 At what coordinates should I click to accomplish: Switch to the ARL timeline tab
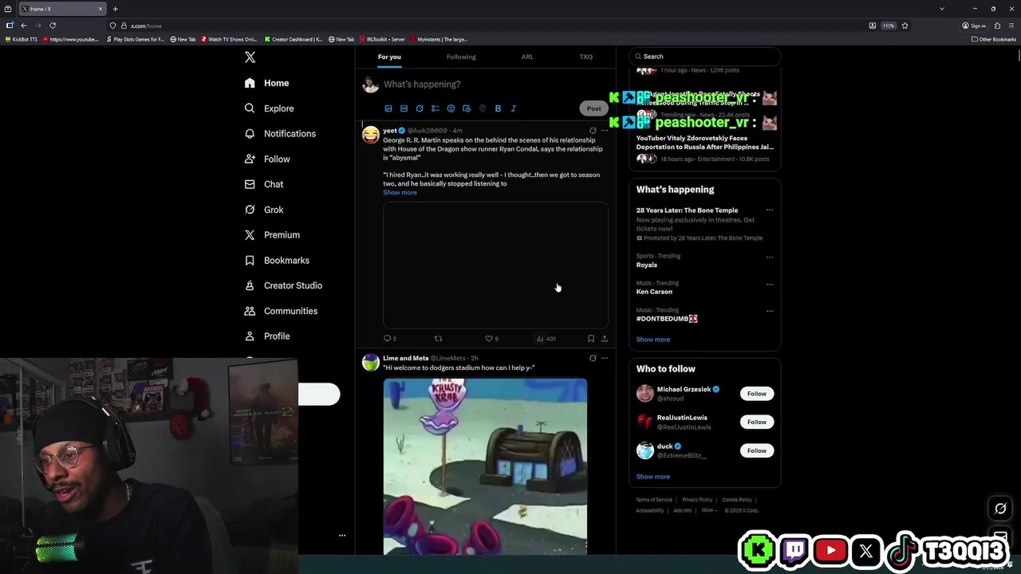tap(527, 57)
